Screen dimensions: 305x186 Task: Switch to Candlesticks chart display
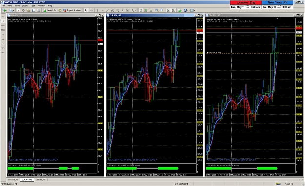(146, 10)
